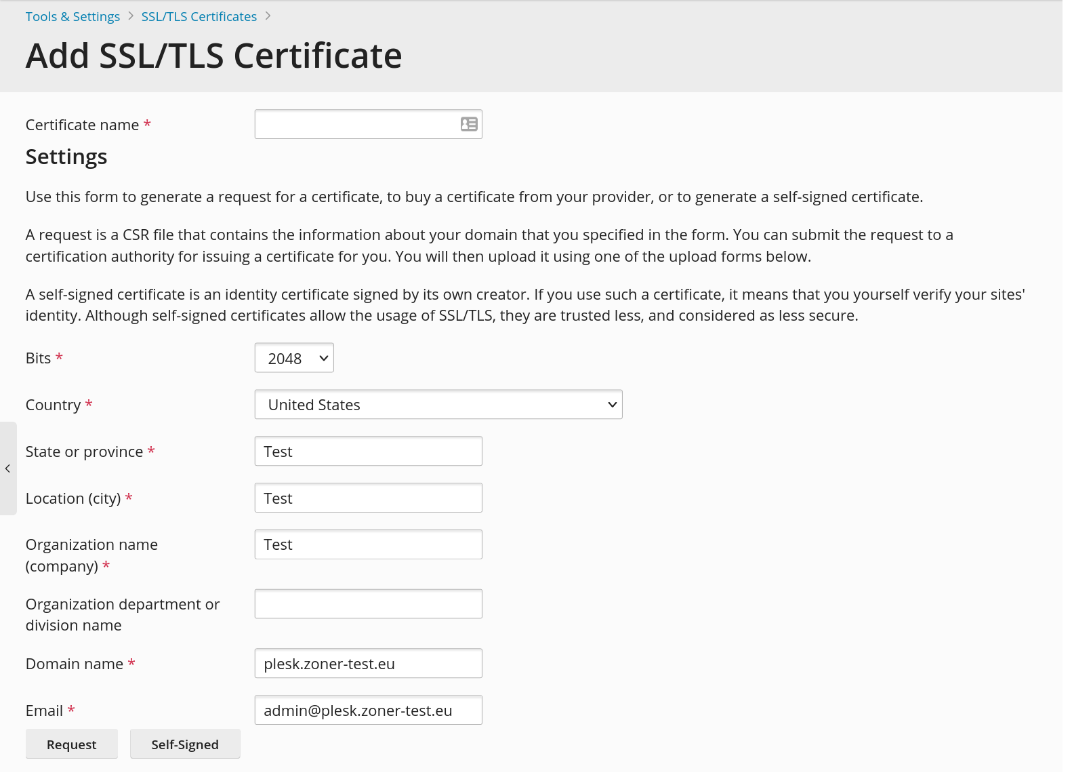Screen dimensions: 1072x779
Task: Click the Domain name input field
Action: click(368, 664)
